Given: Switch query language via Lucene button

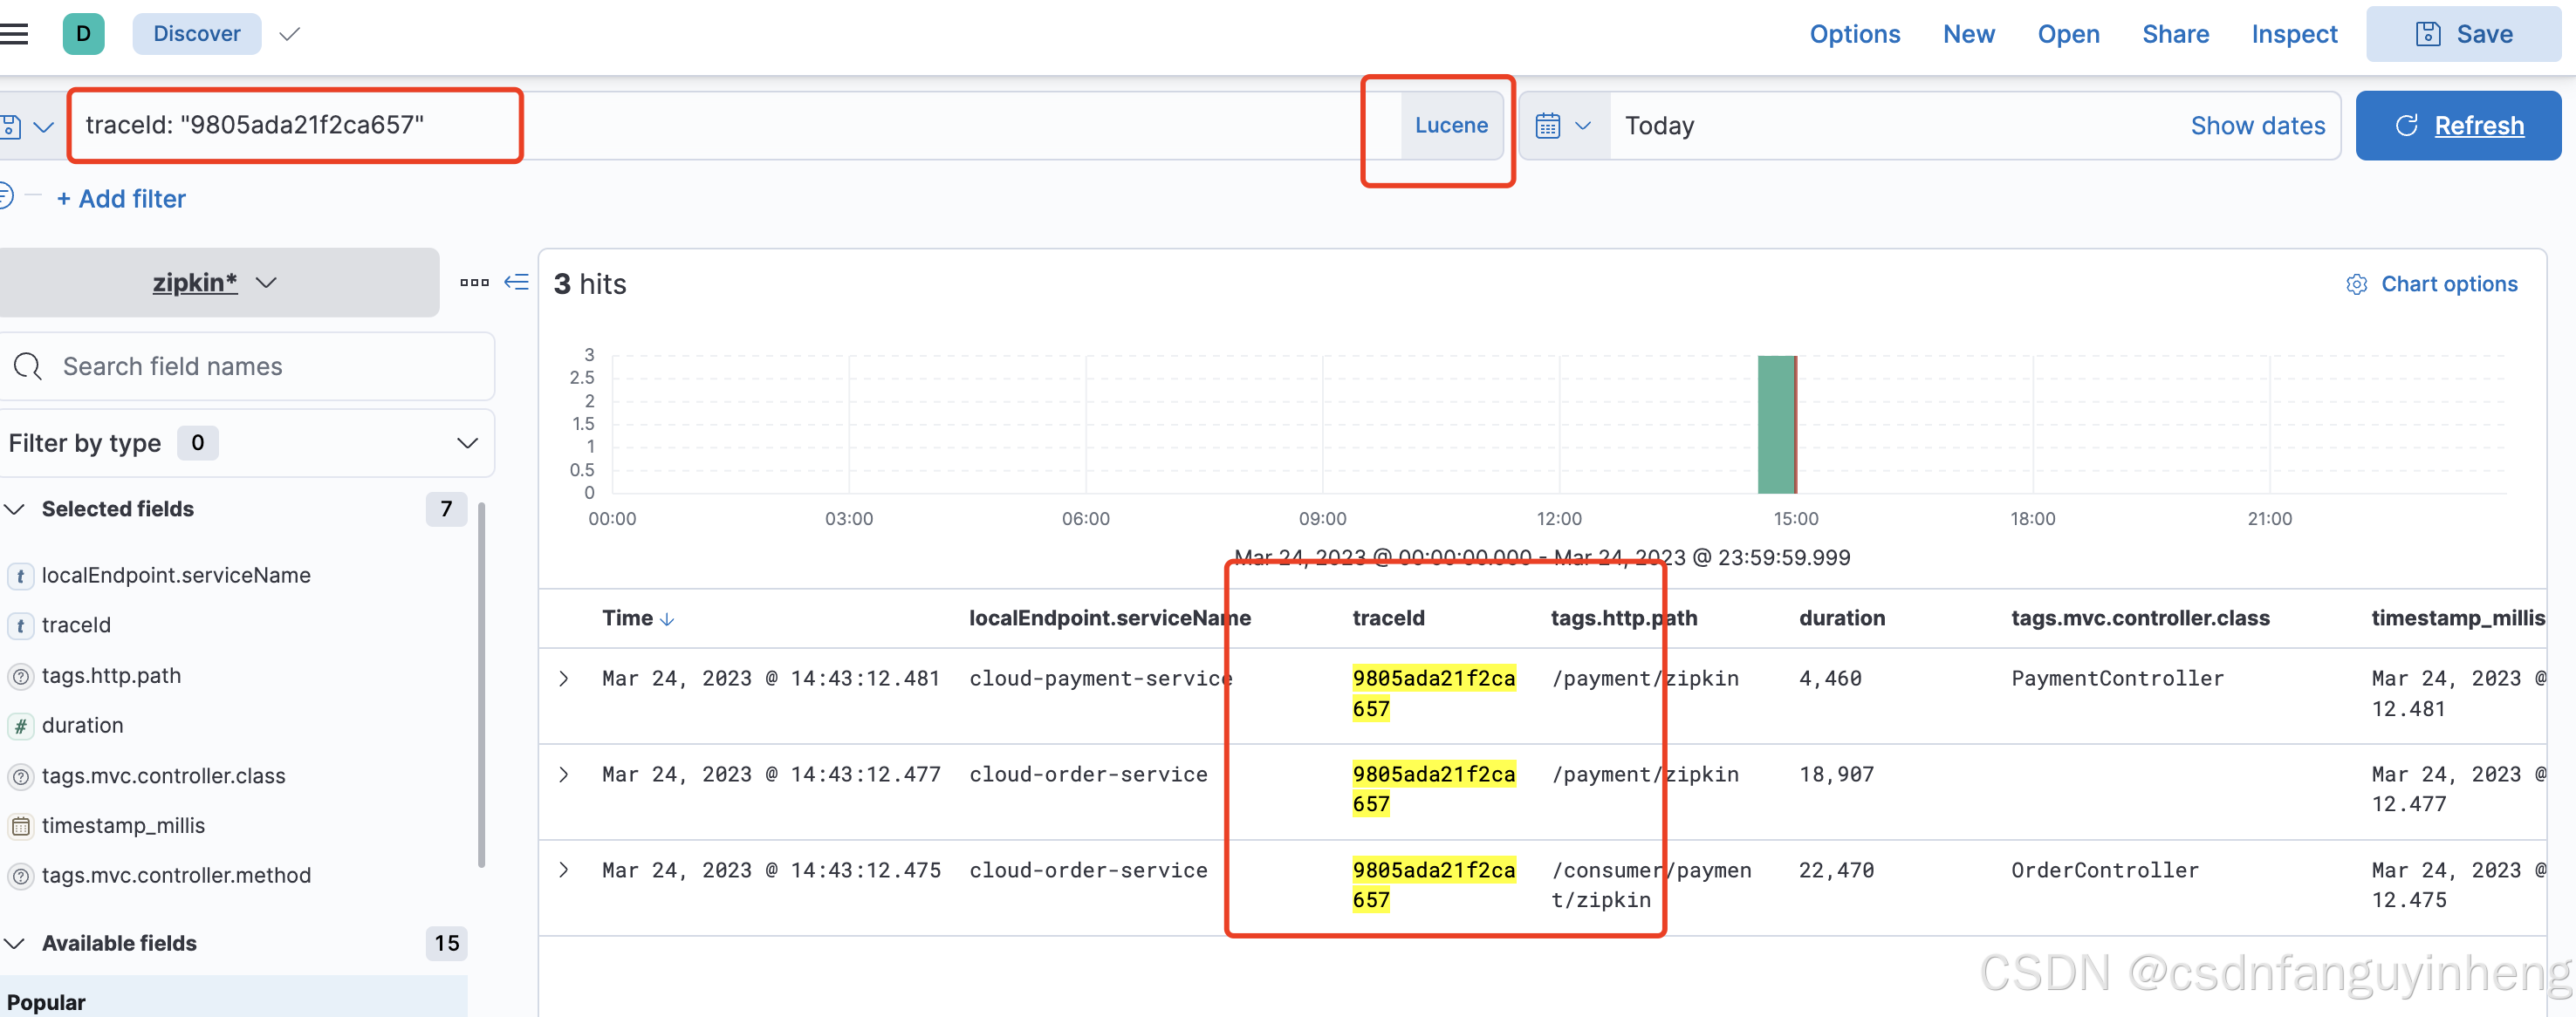Looking at the screenshot, I should [x=1451, y=125].
